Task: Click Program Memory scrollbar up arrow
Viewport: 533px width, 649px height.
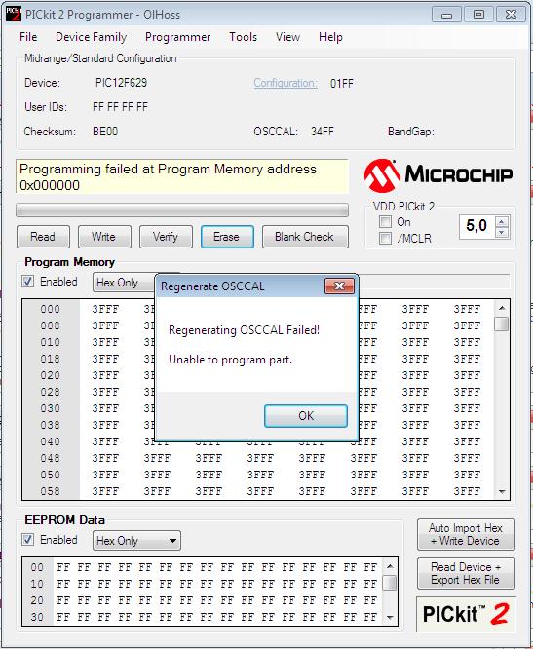Action: (x=502, y=308)
